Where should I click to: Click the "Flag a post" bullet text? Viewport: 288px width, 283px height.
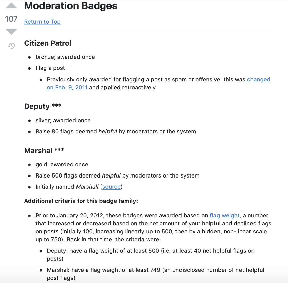50,68
